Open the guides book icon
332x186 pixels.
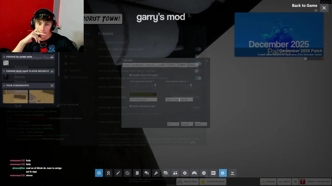click(x=137, y=173)
